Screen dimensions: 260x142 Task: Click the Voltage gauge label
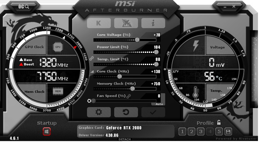pos(218,47)
